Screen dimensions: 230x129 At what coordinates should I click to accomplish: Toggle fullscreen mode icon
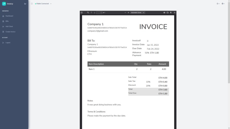pos(32,4)
